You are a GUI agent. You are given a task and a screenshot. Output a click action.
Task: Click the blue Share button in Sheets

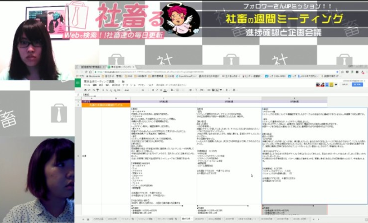coord(359,85)
